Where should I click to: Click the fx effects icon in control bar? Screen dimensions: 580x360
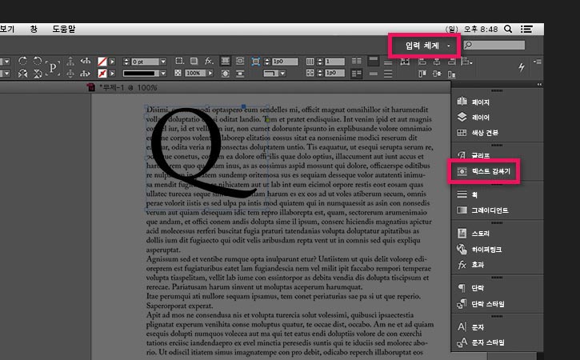tap(209, 61)
